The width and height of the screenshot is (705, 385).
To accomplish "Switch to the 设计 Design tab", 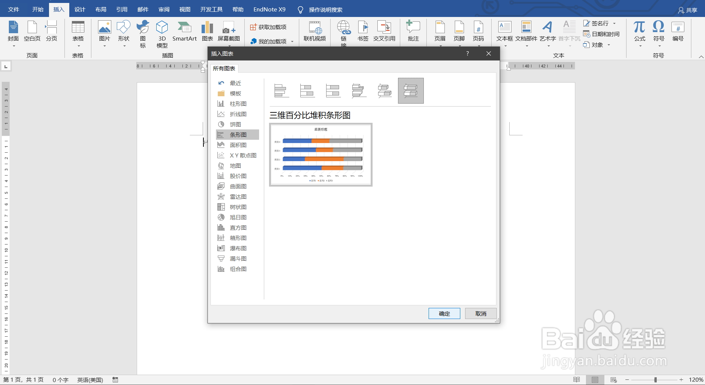I will click(80, 9).
